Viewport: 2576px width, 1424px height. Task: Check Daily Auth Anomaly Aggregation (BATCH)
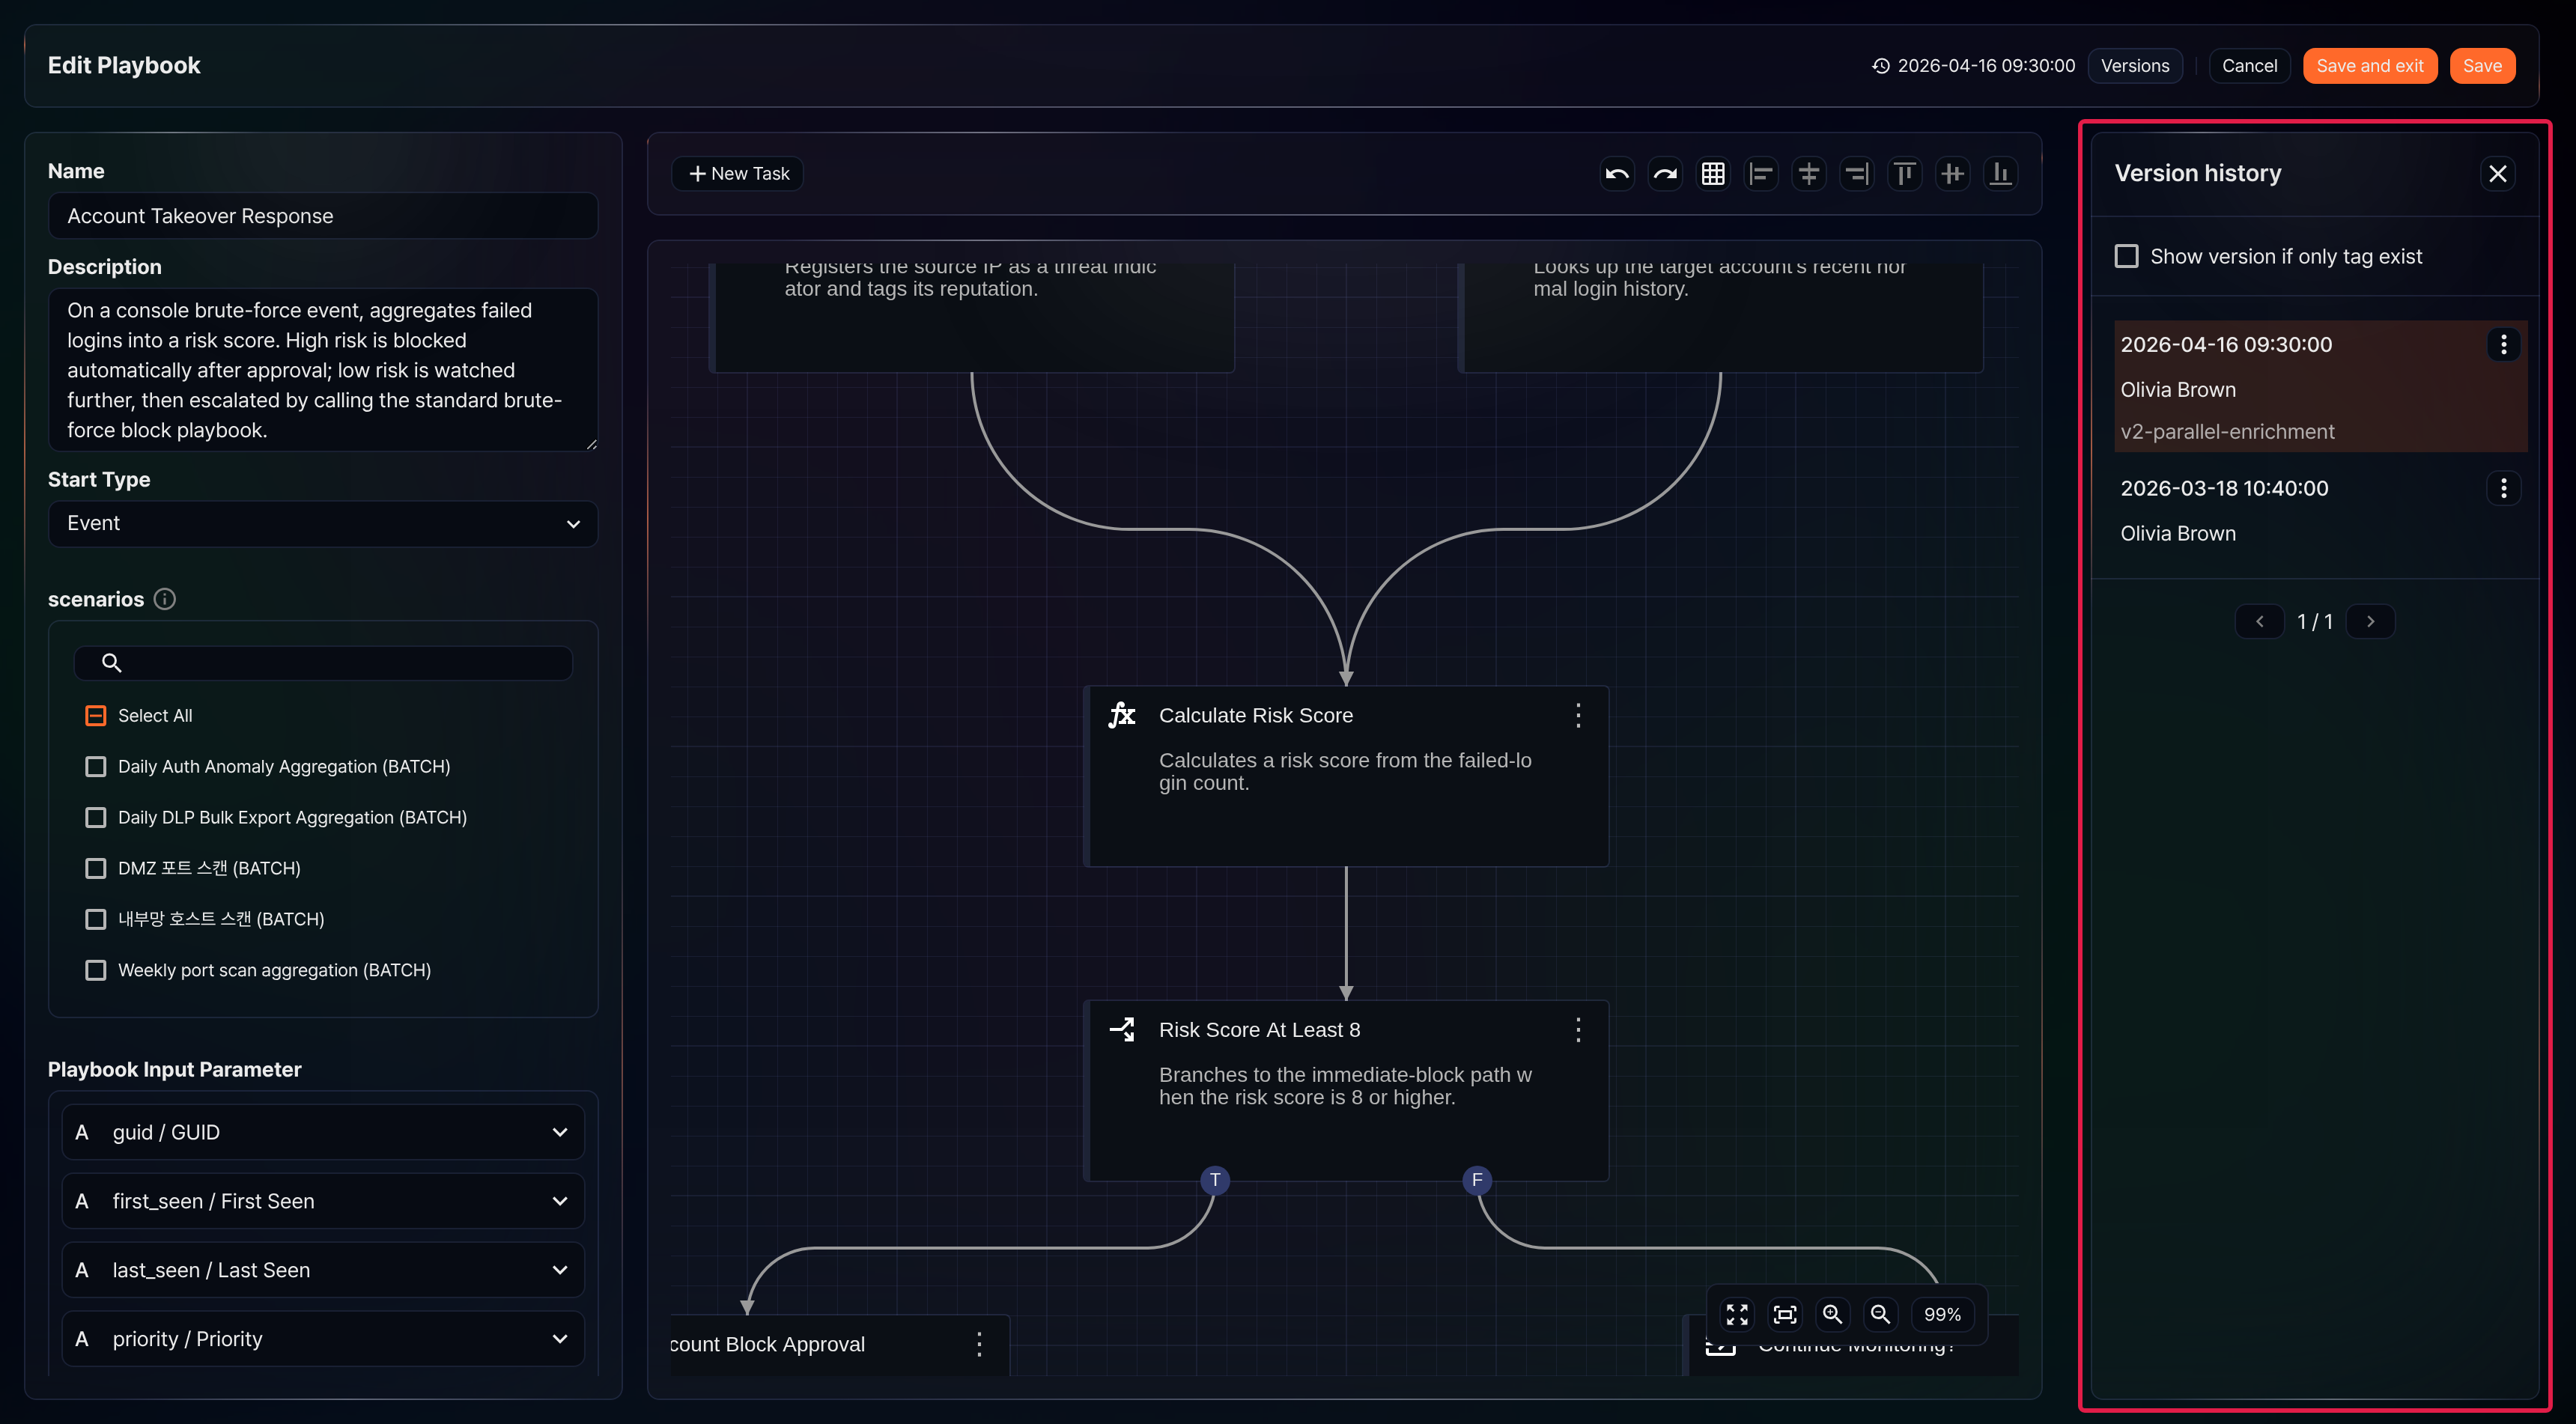pyautogui.click(x=96, y=767)
